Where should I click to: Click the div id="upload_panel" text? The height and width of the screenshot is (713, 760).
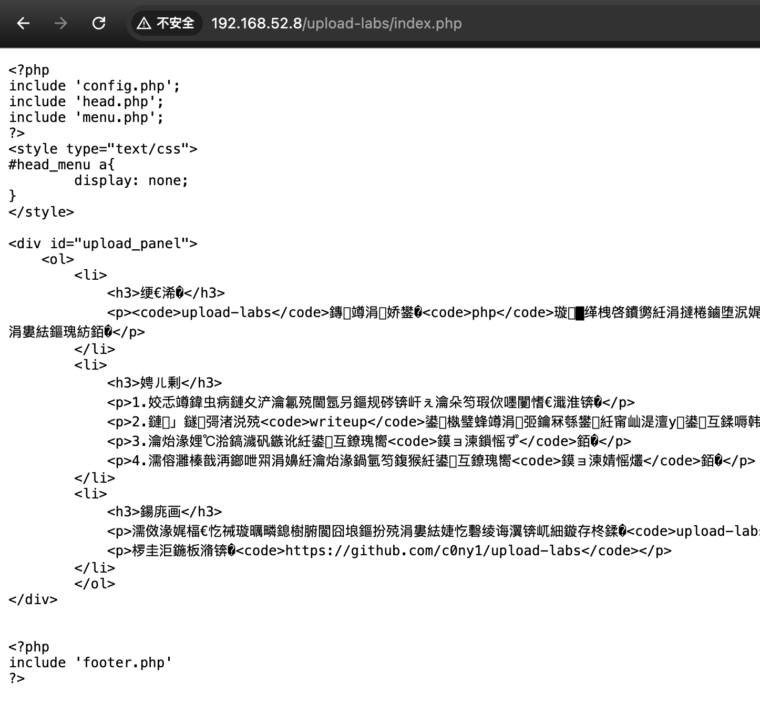point(103,243)
